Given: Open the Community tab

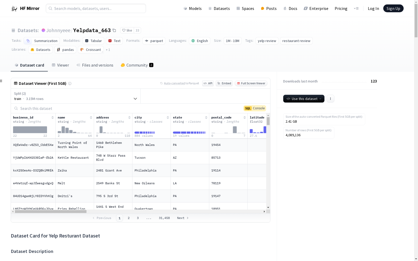Looking at the screenshot, I should (137, 65).
